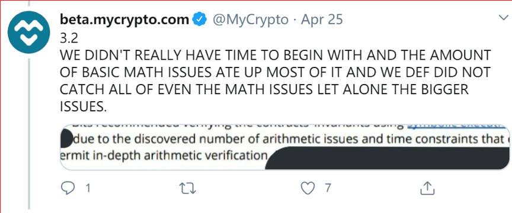Click the blue verified badge
512x213 pixels.
[x=200, y=20]
